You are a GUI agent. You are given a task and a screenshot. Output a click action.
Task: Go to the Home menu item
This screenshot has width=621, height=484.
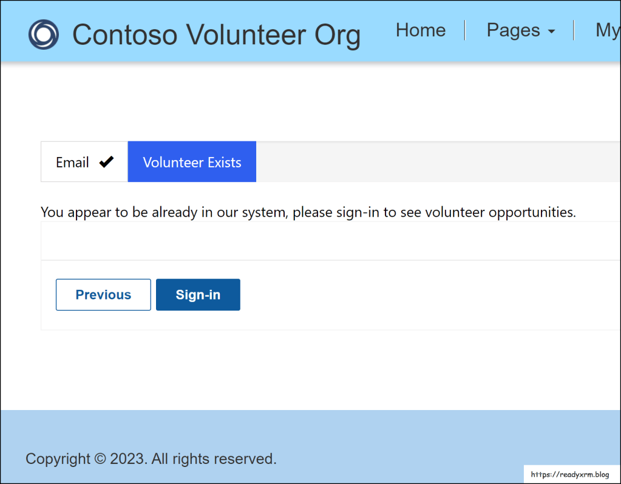coord(421,30)
